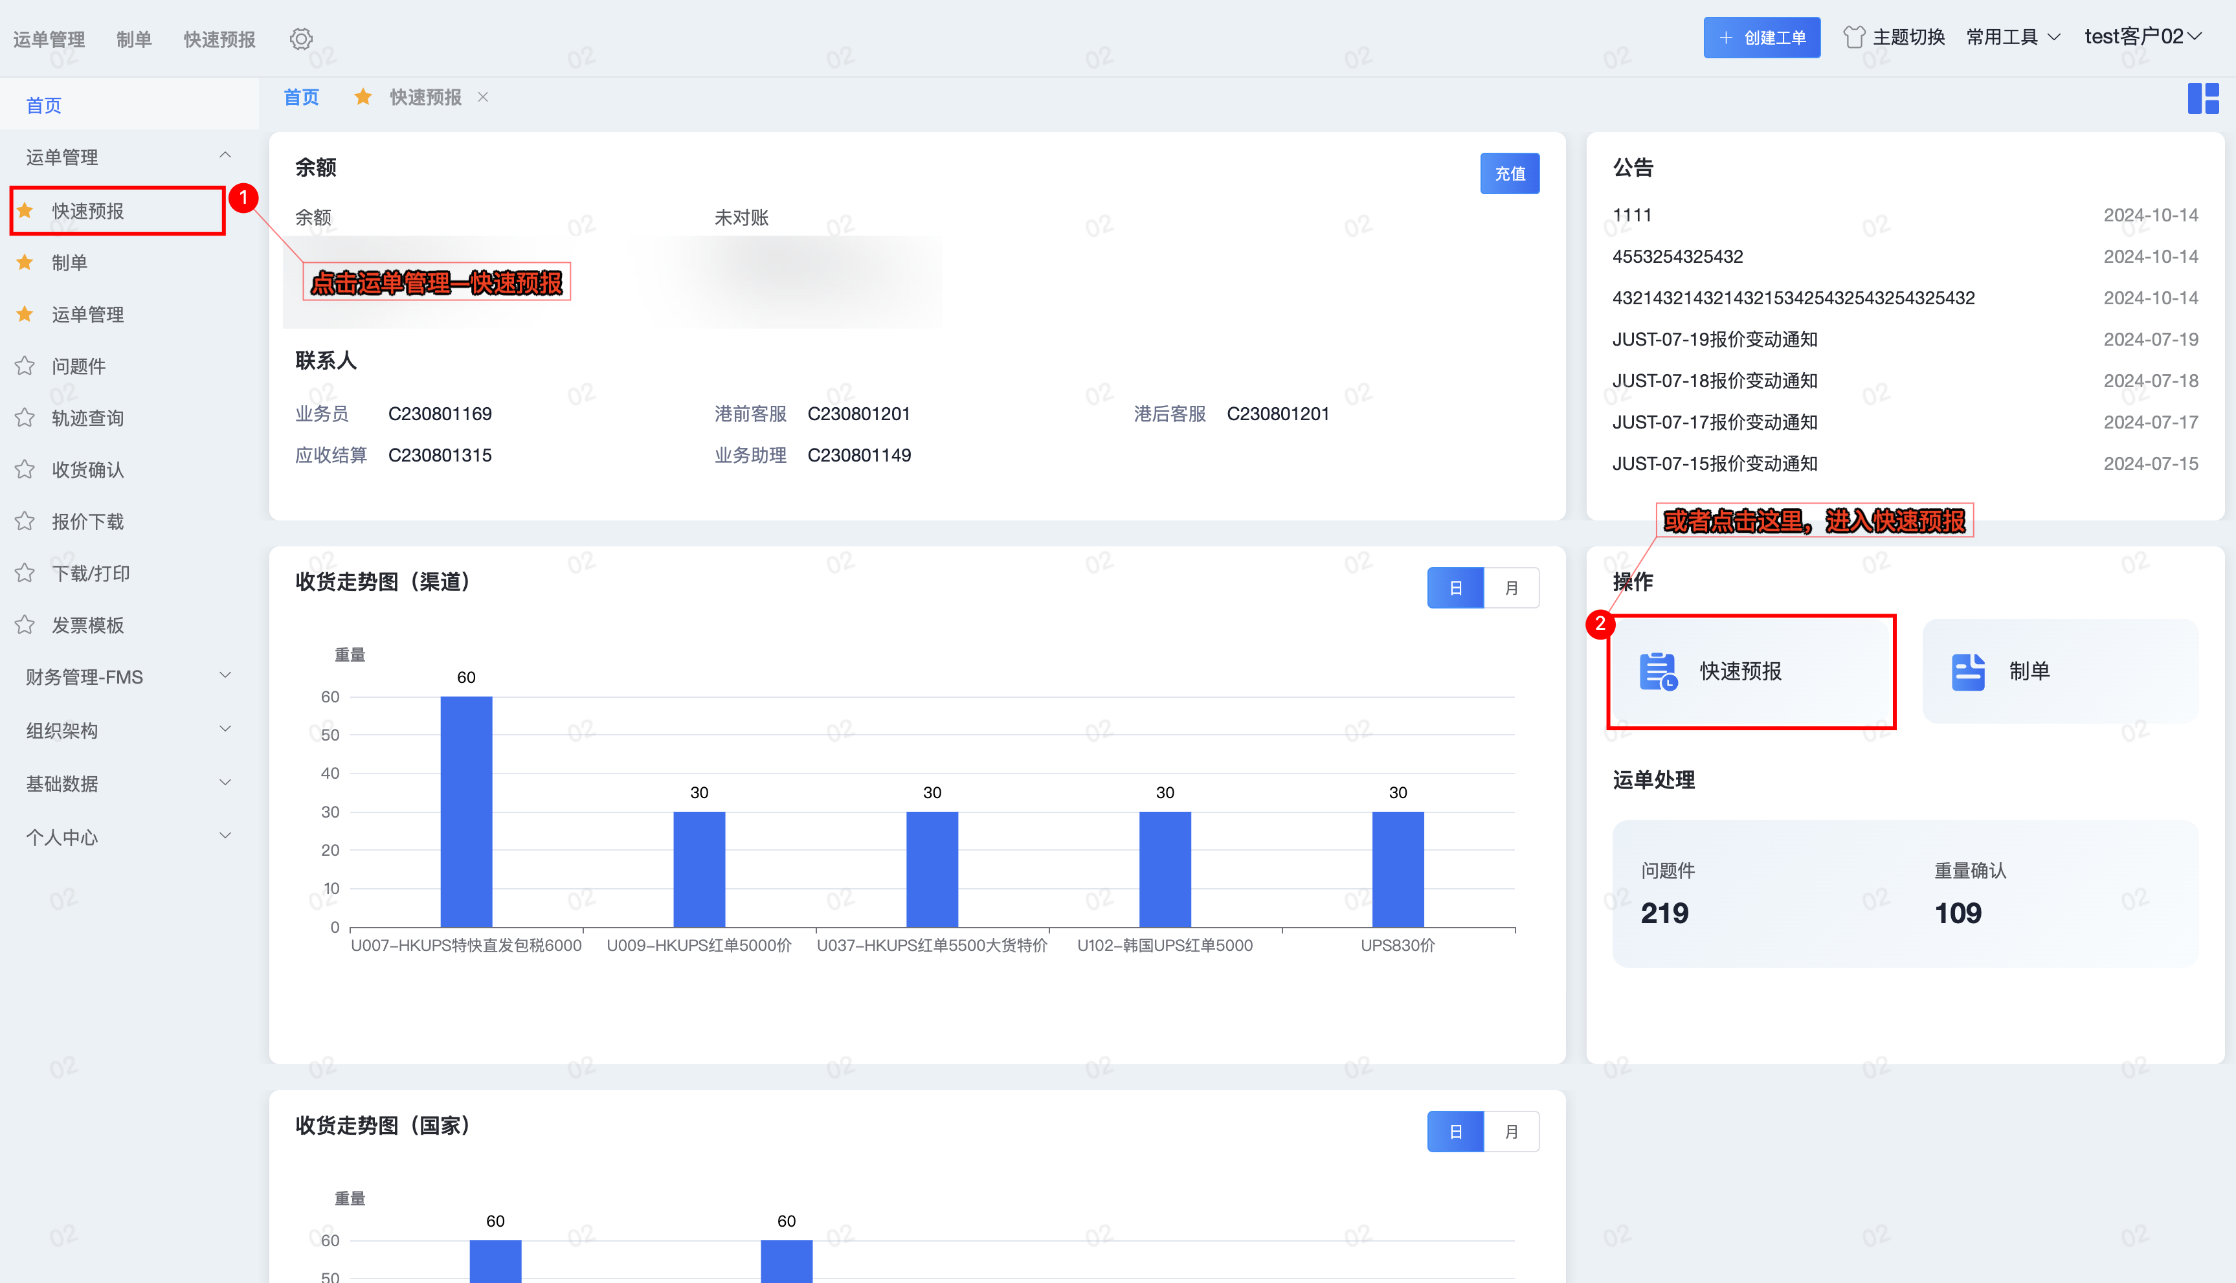Click the star icon beside 问题件

[25, 366]
